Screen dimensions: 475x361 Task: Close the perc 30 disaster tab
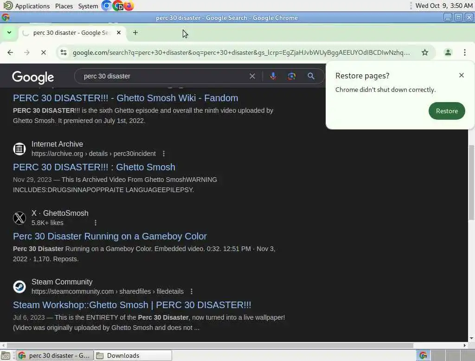point(119,32)
